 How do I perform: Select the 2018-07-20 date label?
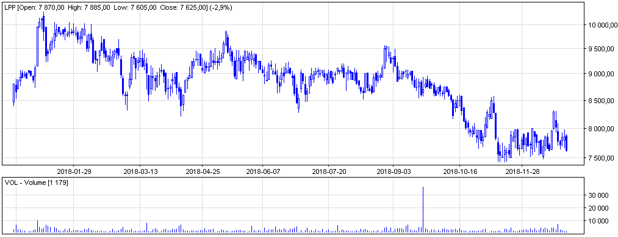[328, 171]
